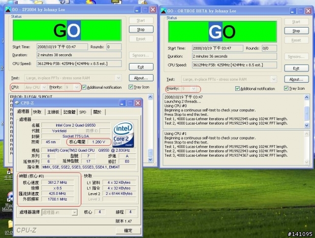Click the SP2004 CPU Speed field

pos(79,64)
